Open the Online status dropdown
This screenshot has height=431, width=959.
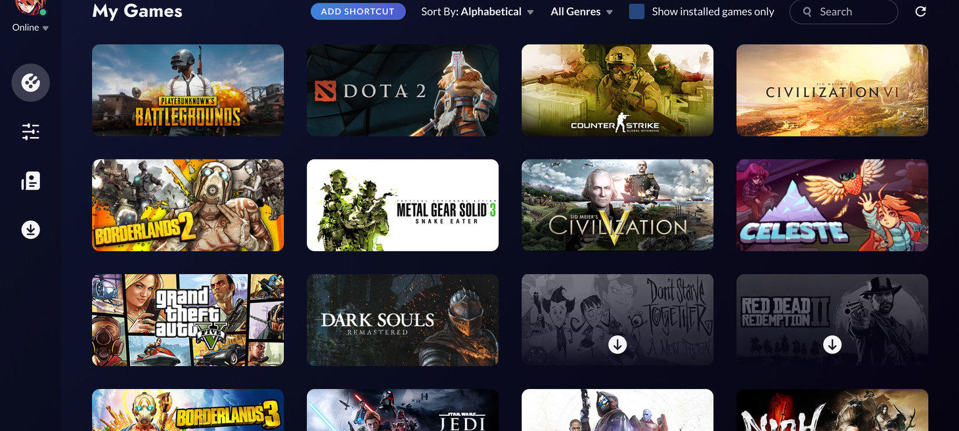(x=30, y=28)
